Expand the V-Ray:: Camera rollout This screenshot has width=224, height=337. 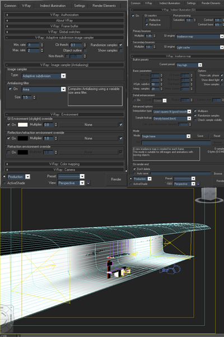[64, 170]
